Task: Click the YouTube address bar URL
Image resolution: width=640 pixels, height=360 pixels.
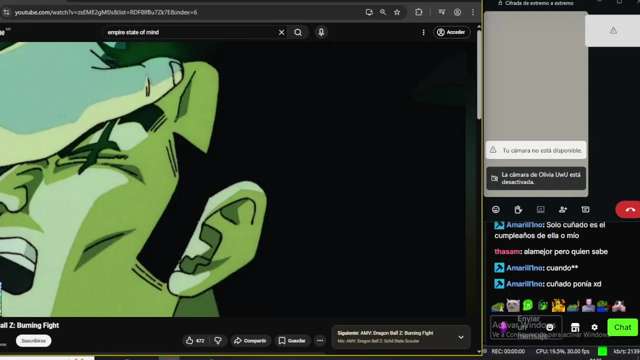Action: tap(106, 12)
